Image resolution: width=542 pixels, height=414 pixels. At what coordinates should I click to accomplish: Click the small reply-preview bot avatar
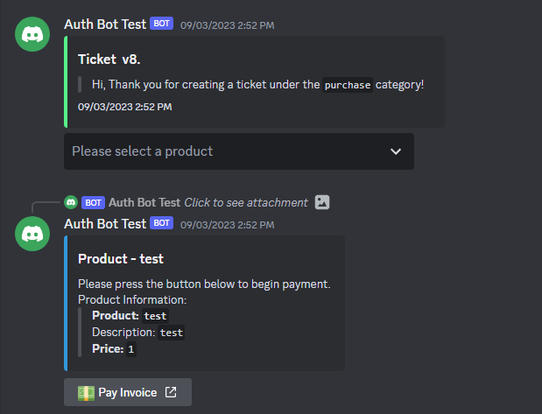pyautogui.click(x=71, y=202)
